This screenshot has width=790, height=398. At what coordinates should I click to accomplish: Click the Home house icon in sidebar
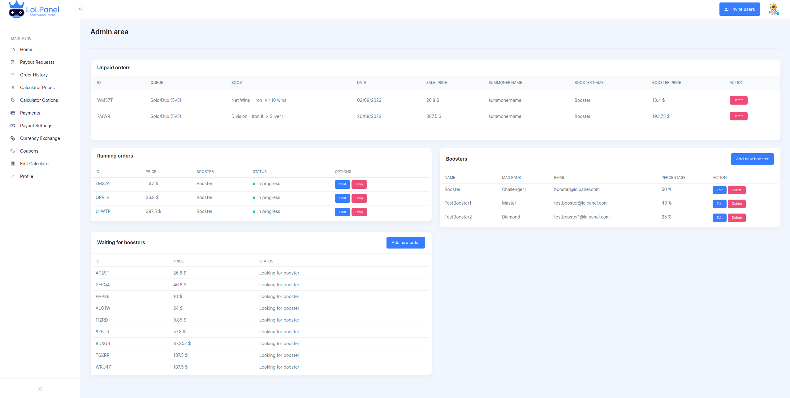[x=13, y=50]
